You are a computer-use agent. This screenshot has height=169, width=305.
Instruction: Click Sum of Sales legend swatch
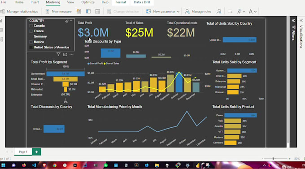click(x=105, y=64)
